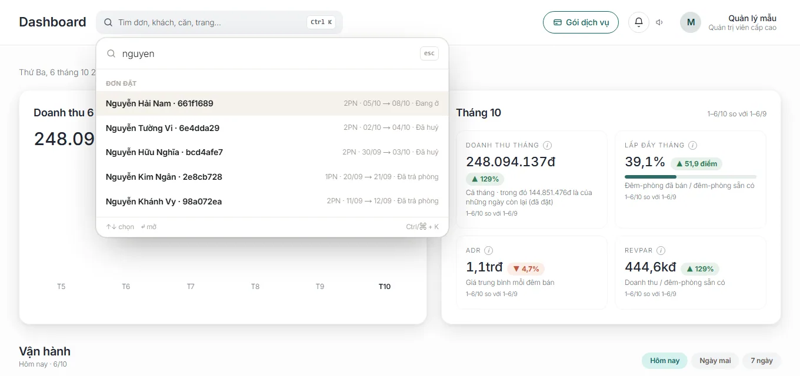Click the 1,1trđ ADR value

[x=484, y=267]
